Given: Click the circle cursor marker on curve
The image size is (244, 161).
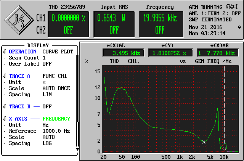Looking at the screenshot, I should 224,148.
